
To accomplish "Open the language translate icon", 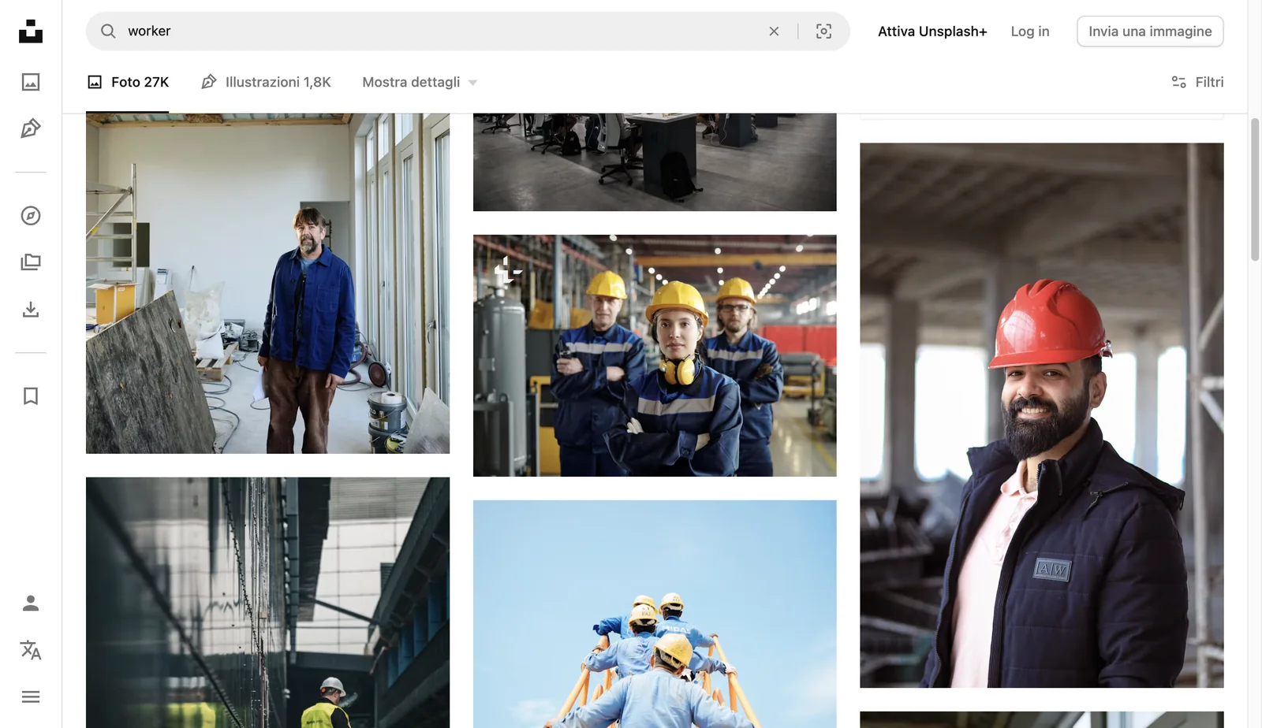I will click(31, 650).
